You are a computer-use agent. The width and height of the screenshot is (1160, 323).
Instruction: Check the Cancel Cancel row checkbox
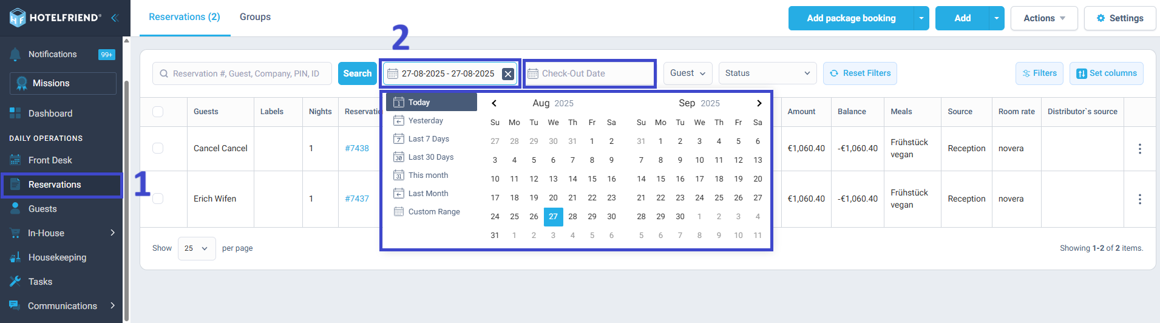[x=158, y=148]
